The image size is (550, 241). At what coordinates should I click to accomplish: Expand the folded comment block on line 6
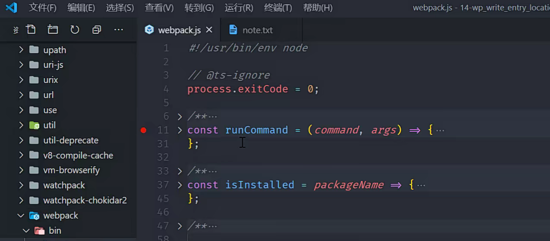click(180, 117)
